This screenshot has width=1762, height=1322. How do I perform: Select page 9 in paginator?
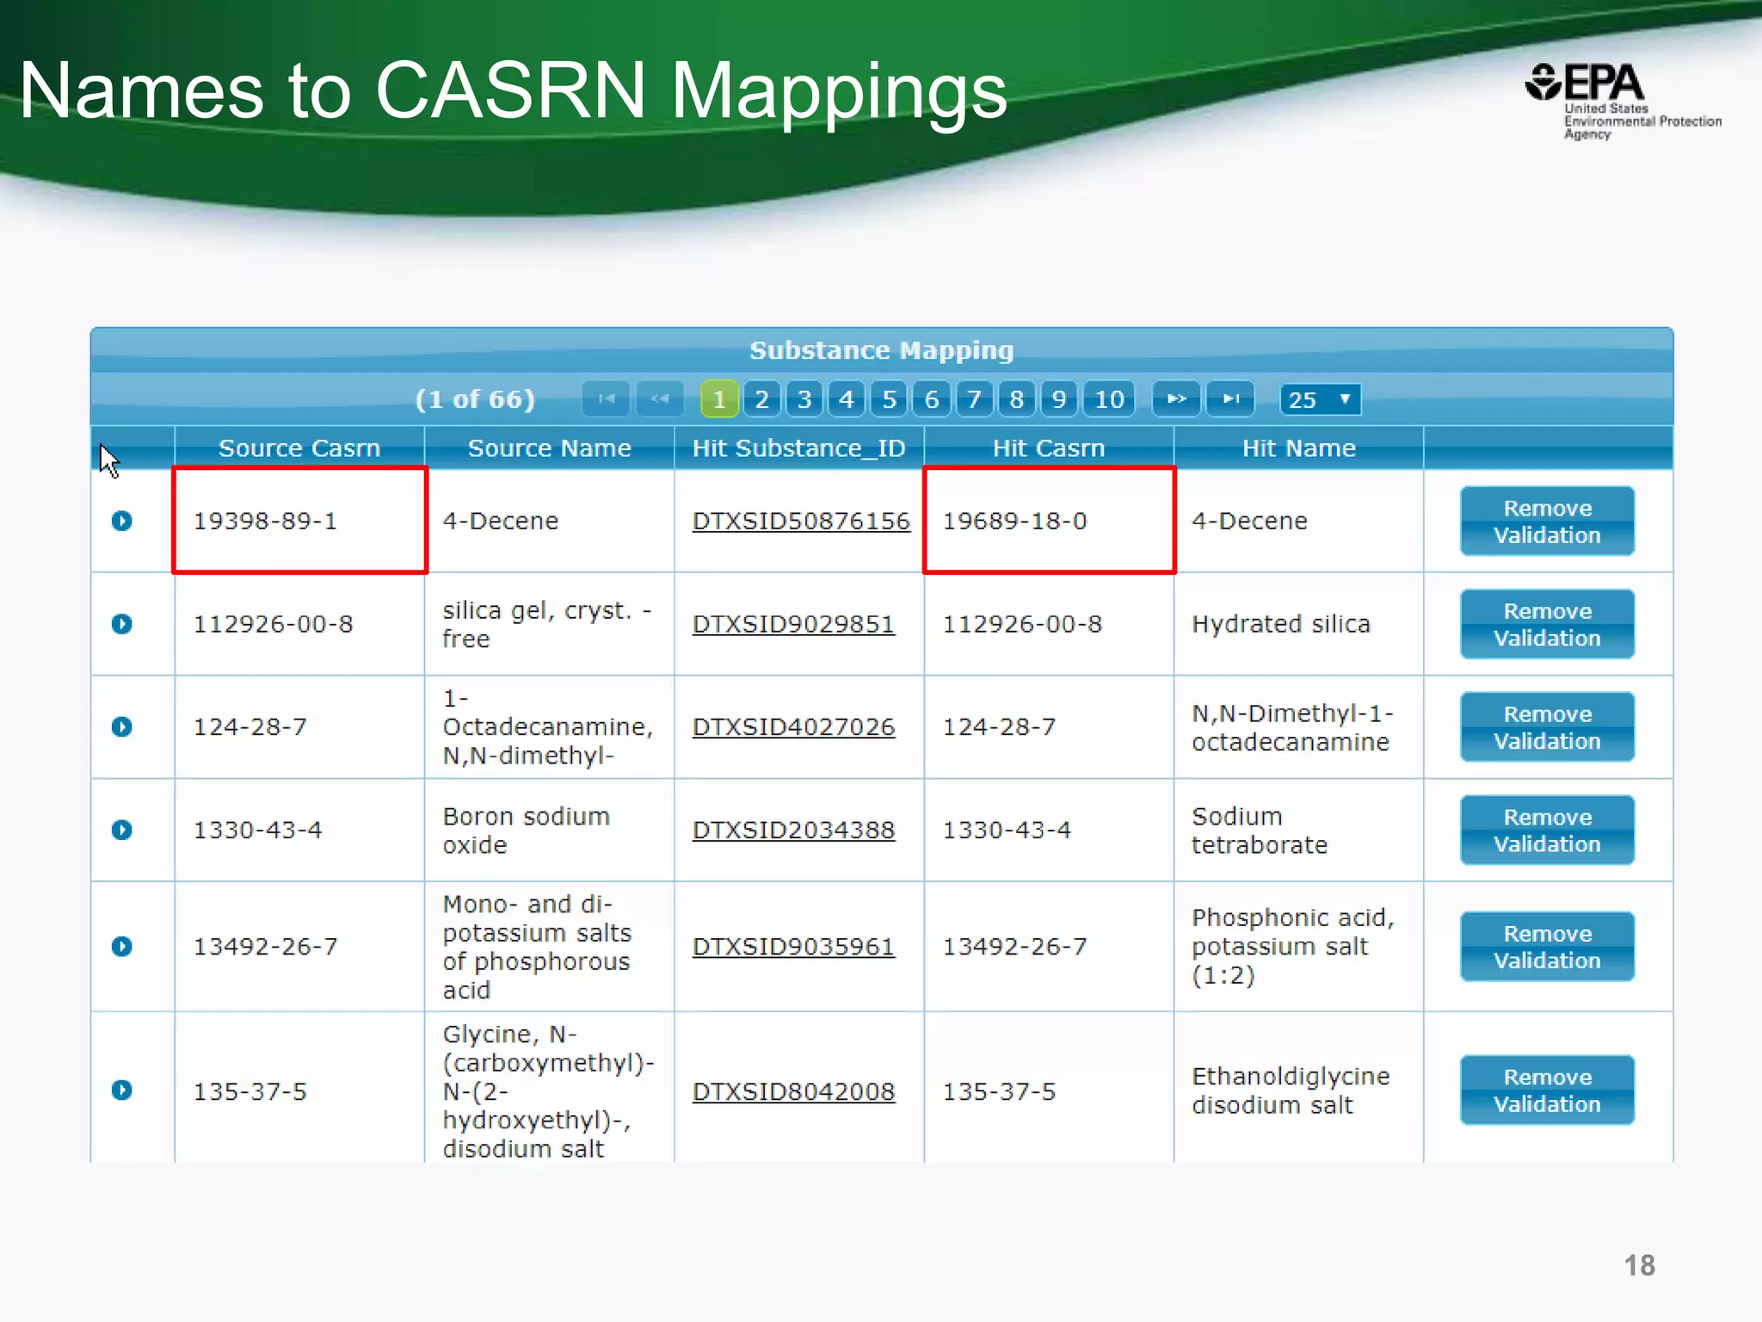pos(1059,399)
